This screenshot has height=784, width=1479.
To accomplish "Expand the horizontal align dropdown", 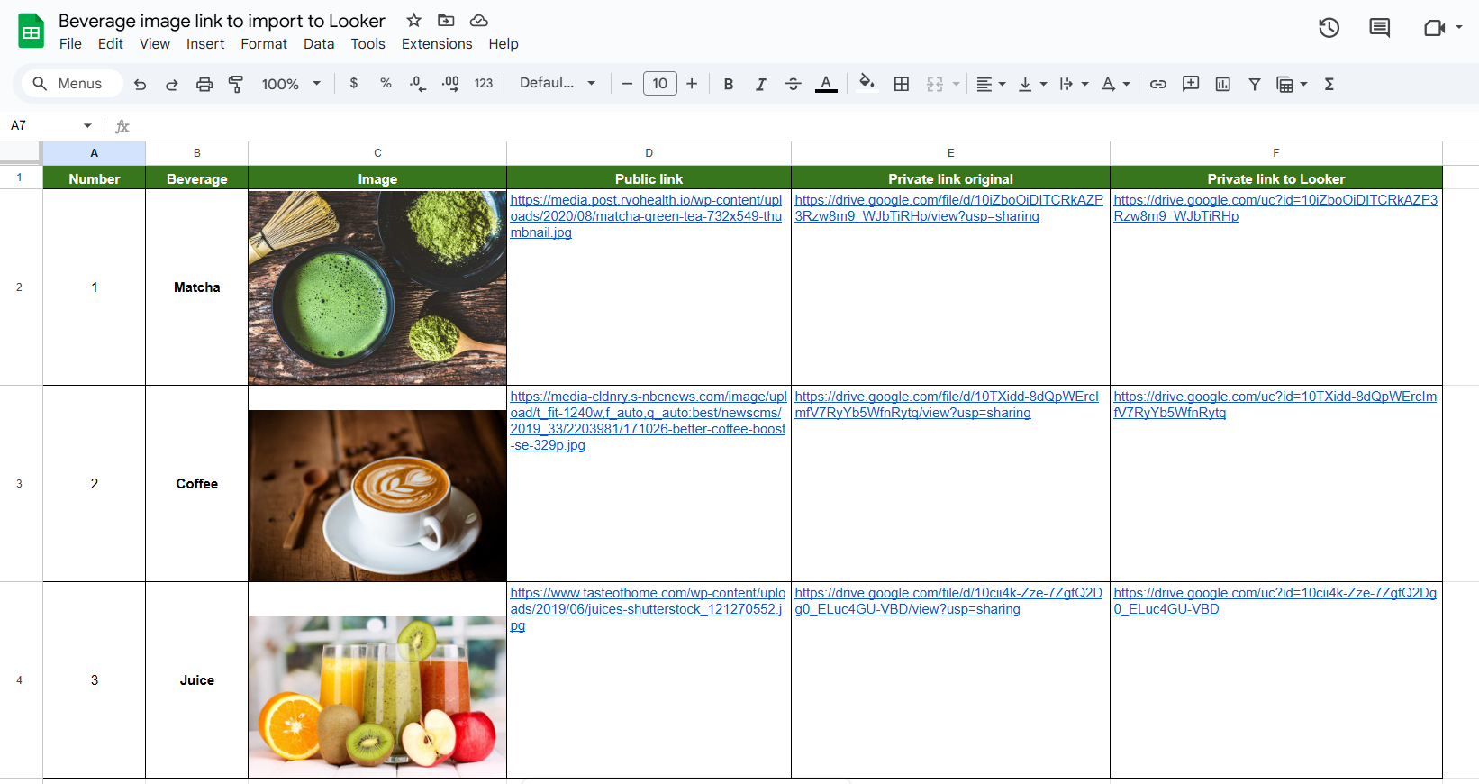I will pos(991,84).
